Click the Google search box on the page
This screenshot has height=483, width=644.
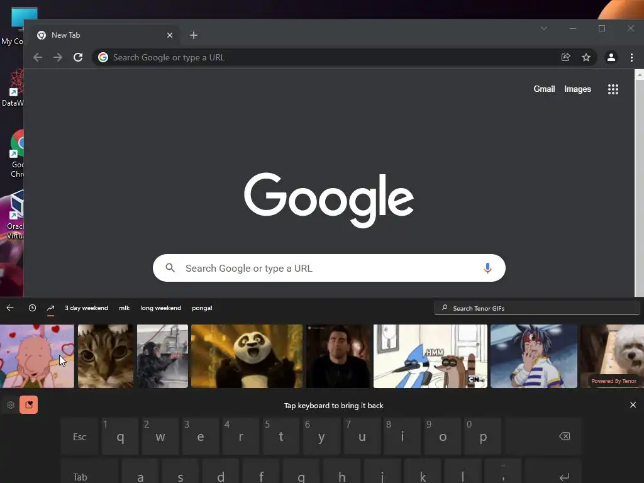click(x=329, y=268)
